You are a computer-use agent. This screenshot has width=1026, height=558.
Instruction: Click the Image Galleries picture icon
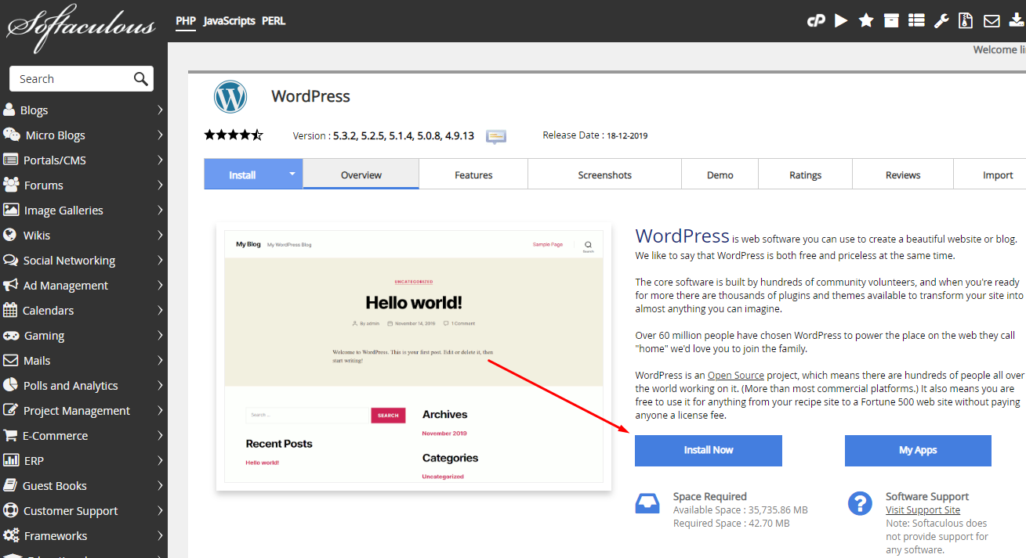pyautogui.click(x=11, y=210)
